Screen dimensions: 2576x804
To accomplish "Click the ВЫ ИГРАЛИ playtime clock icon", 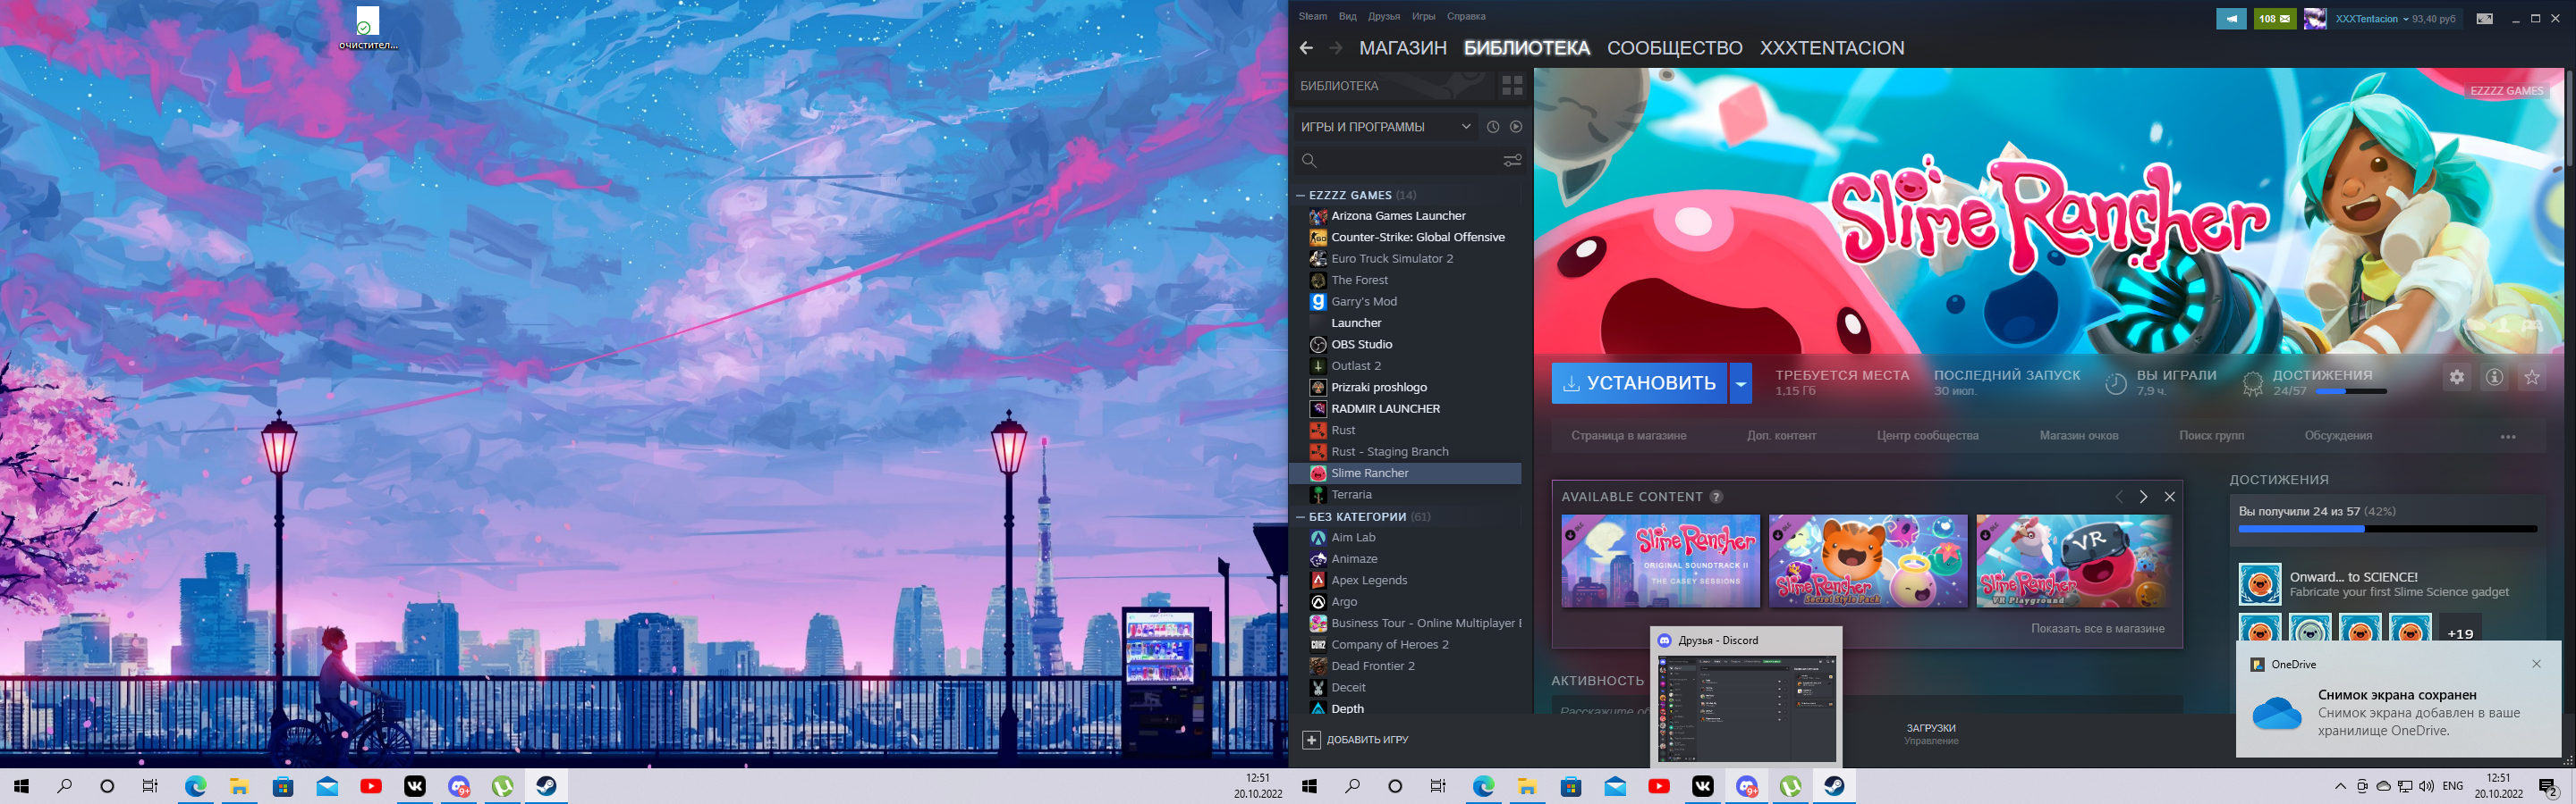I will coord(2115,382).
